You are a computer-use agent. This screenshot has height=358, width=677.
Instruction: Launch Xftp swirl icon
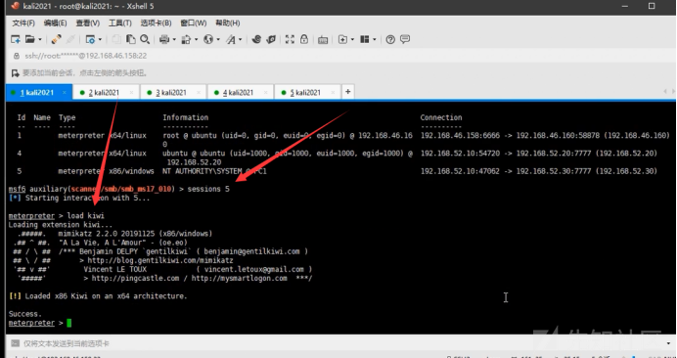(256, 40)
